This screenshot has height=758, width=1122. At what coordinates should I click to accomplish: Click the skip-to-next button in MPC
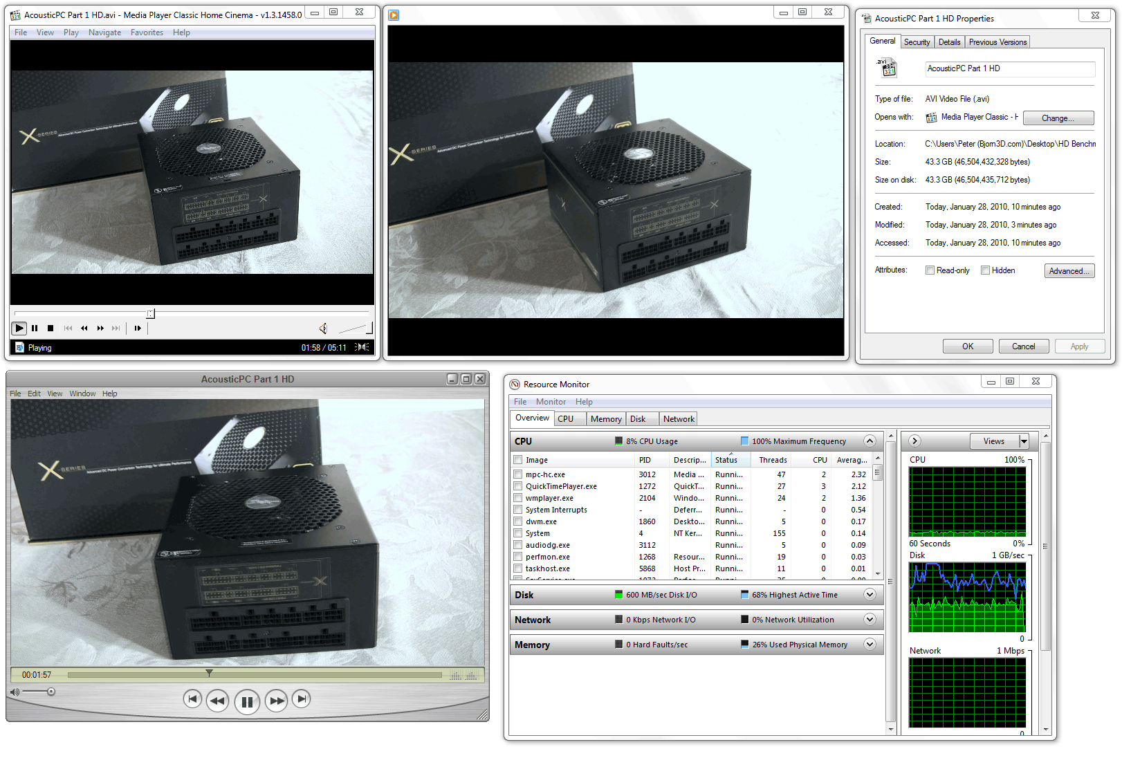point(116,328)
